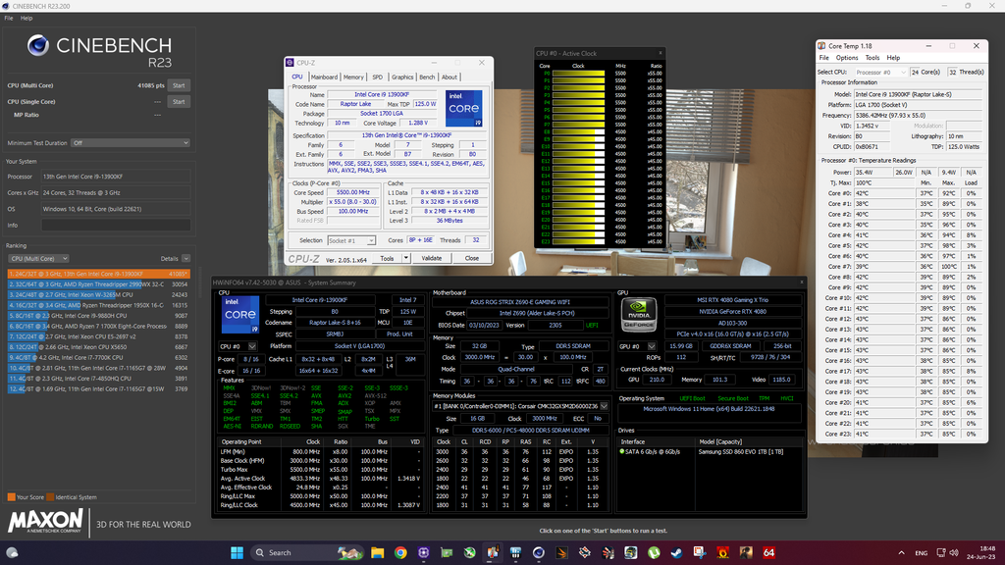Expand the HWiNFO memory module selector
Viewport: 1005px width, 565px height.
pyautogui.click(x=604, y=405)
